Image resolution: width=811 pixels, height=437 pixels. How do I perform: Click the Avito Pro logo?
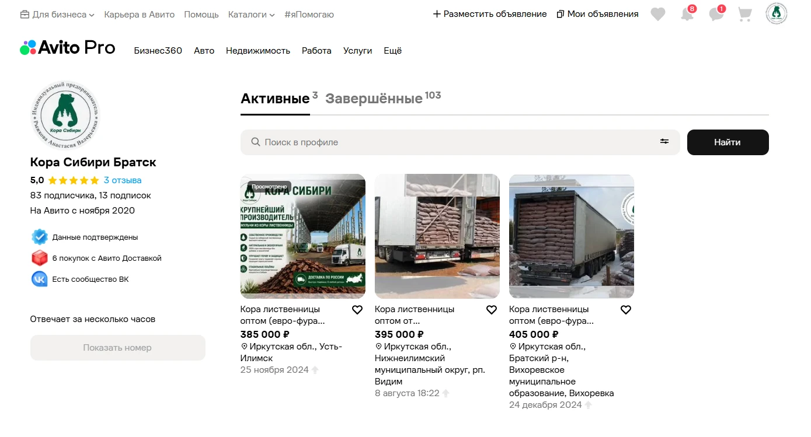click(68, 48)
